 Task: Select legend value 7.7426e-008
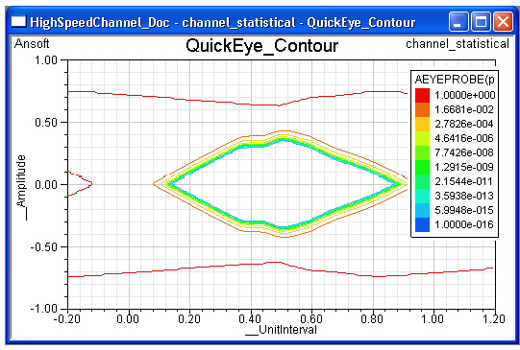pos(464,152)
